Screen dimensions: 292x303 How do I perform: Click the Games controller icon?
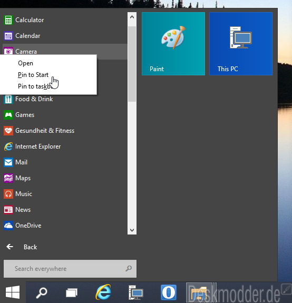pyautogui.click(x=8, y=115)
